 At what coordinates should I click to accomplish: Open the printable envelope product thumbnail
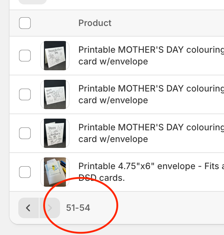(55, 172)
